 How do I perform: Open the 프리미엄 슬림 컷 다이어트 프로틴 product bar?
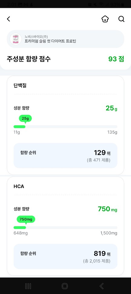pos(65,39)
